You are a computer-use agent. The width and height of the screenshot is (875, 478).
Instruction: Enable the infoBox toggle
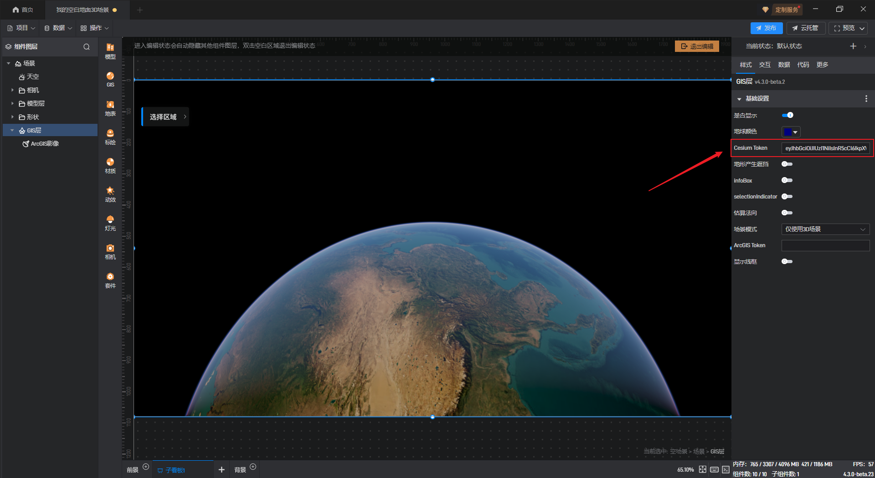[x=787, y=180]
